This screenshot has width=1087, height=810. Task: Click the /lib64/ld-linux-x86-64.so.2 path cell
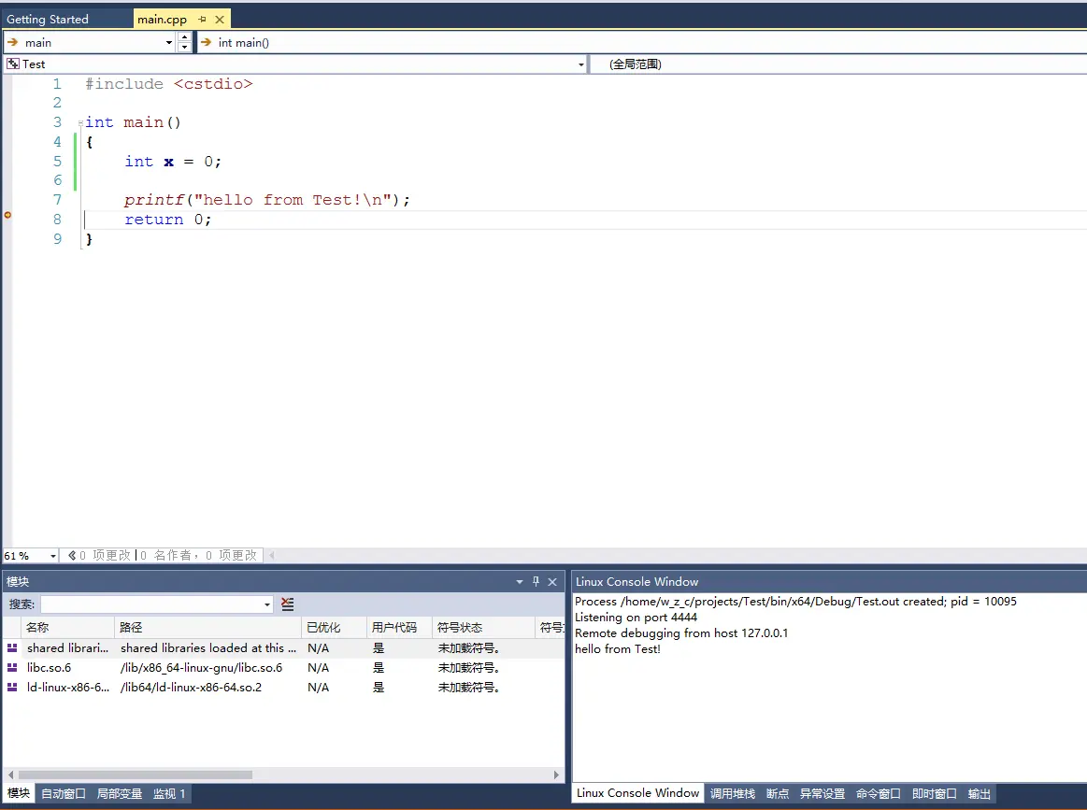(x=192, y=688)
